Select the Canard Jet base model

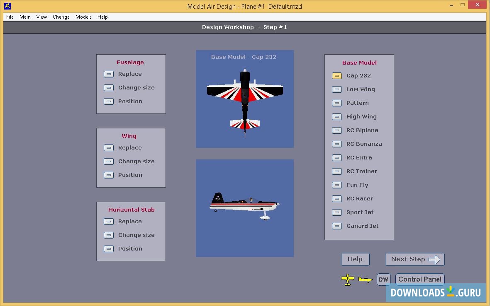coord(336,226)
